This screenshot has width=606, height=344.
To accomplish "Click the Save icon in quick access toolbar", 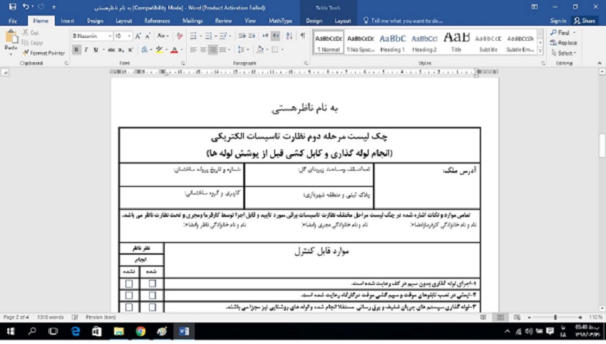I will click(12, 6).
